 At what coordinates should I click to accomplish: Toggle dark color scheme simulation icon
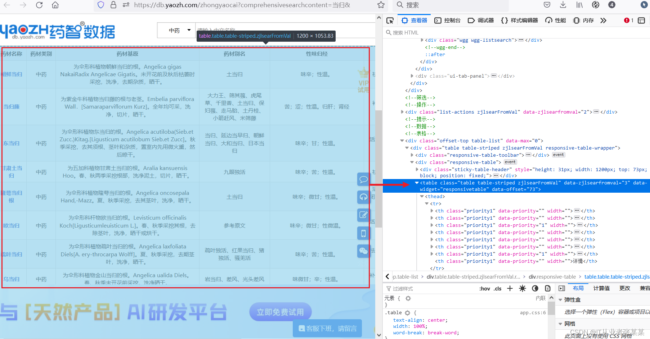coord(535,288)
